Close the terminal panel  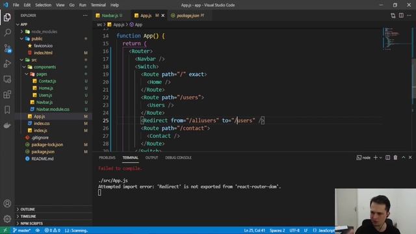click(x=410, y=157)
